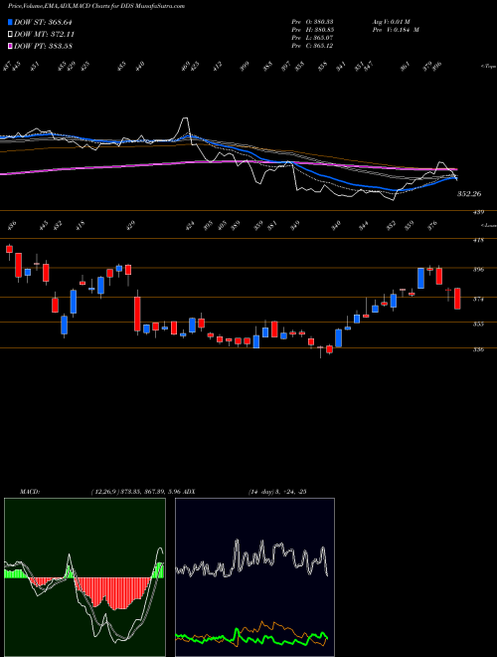
Task: Click the first red candlestick at far left
Action: point(9,249)
